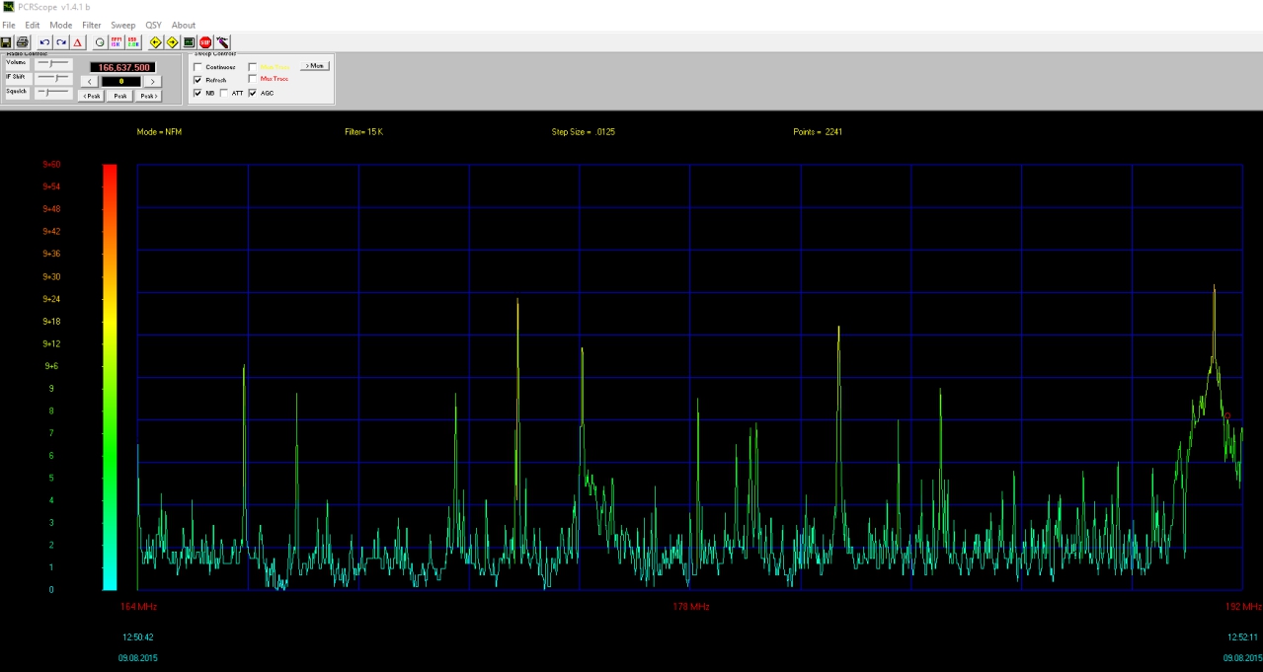Click the '< Peak' previous peak button
The width and height of the screenshot is (1263, 672).
point(91,96)
